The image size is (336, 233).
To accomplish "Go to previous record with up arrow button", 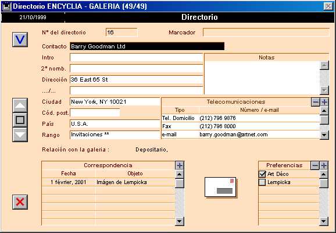I will tap(20, 105).
